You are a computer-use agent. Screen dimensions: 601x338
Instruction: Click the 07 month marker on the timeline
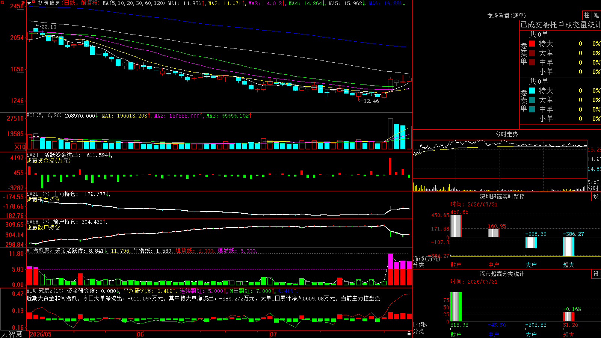[273, 334]
